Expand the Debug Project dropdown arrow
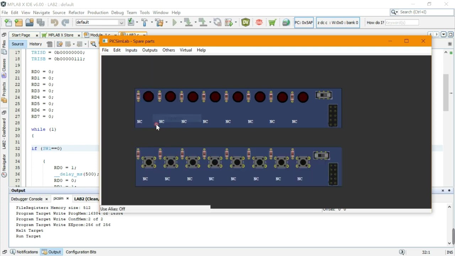Screen dimensions: 455x256 pyautogui.click(x=236, y=22)
